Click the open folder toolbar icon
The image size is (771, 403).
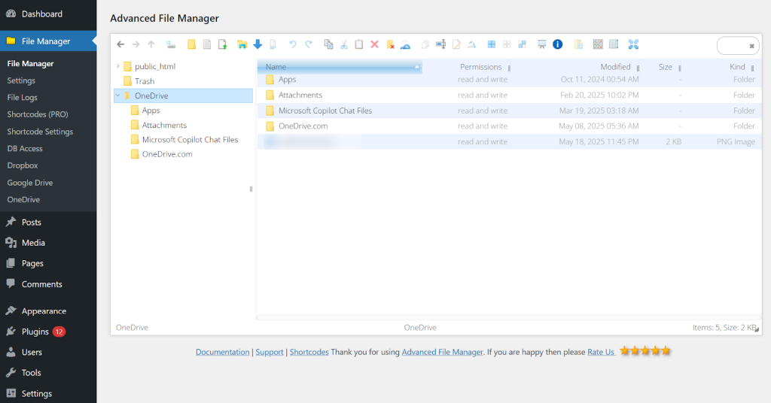242,44
